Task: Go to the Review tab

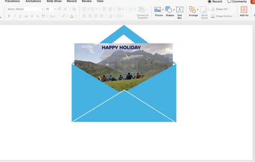Action: (x=87, y=1)
